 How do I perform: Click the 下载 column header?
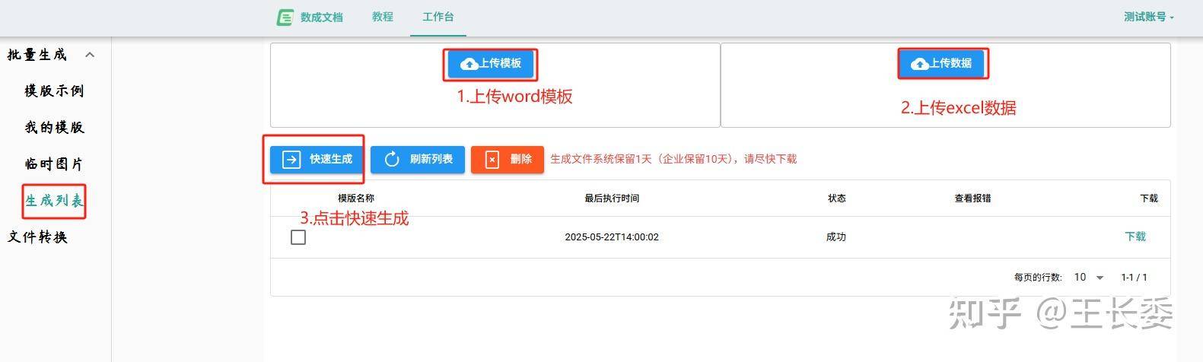click(x=1149, y=198)
